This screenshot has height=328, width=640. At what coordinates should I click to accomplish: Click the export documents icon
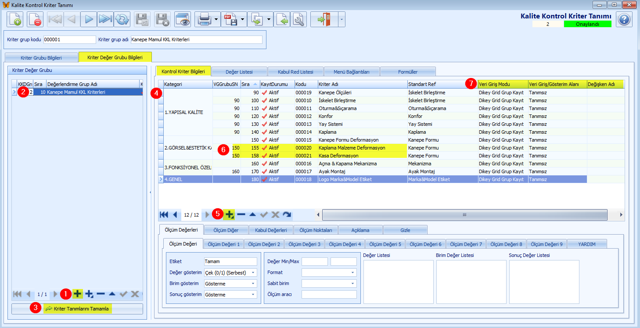tap(257, 19)
